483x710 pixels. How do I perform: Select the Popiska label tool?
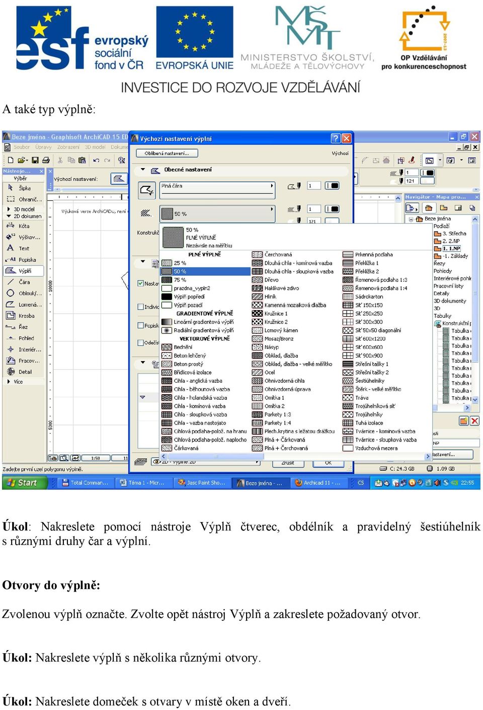[x=24, y=260]
